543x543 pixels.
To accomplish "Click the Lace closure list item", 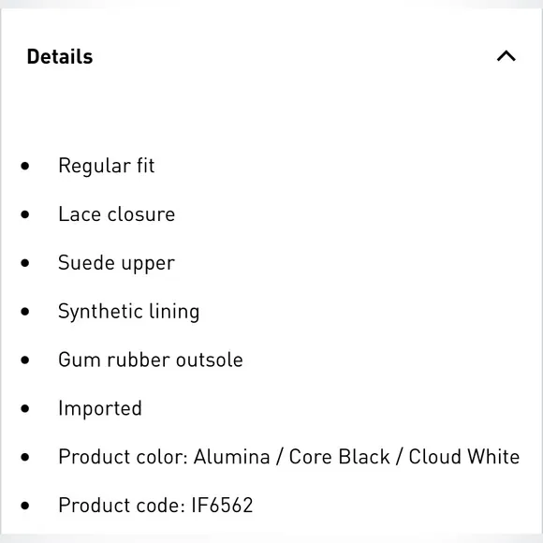I will coord(117,214).
